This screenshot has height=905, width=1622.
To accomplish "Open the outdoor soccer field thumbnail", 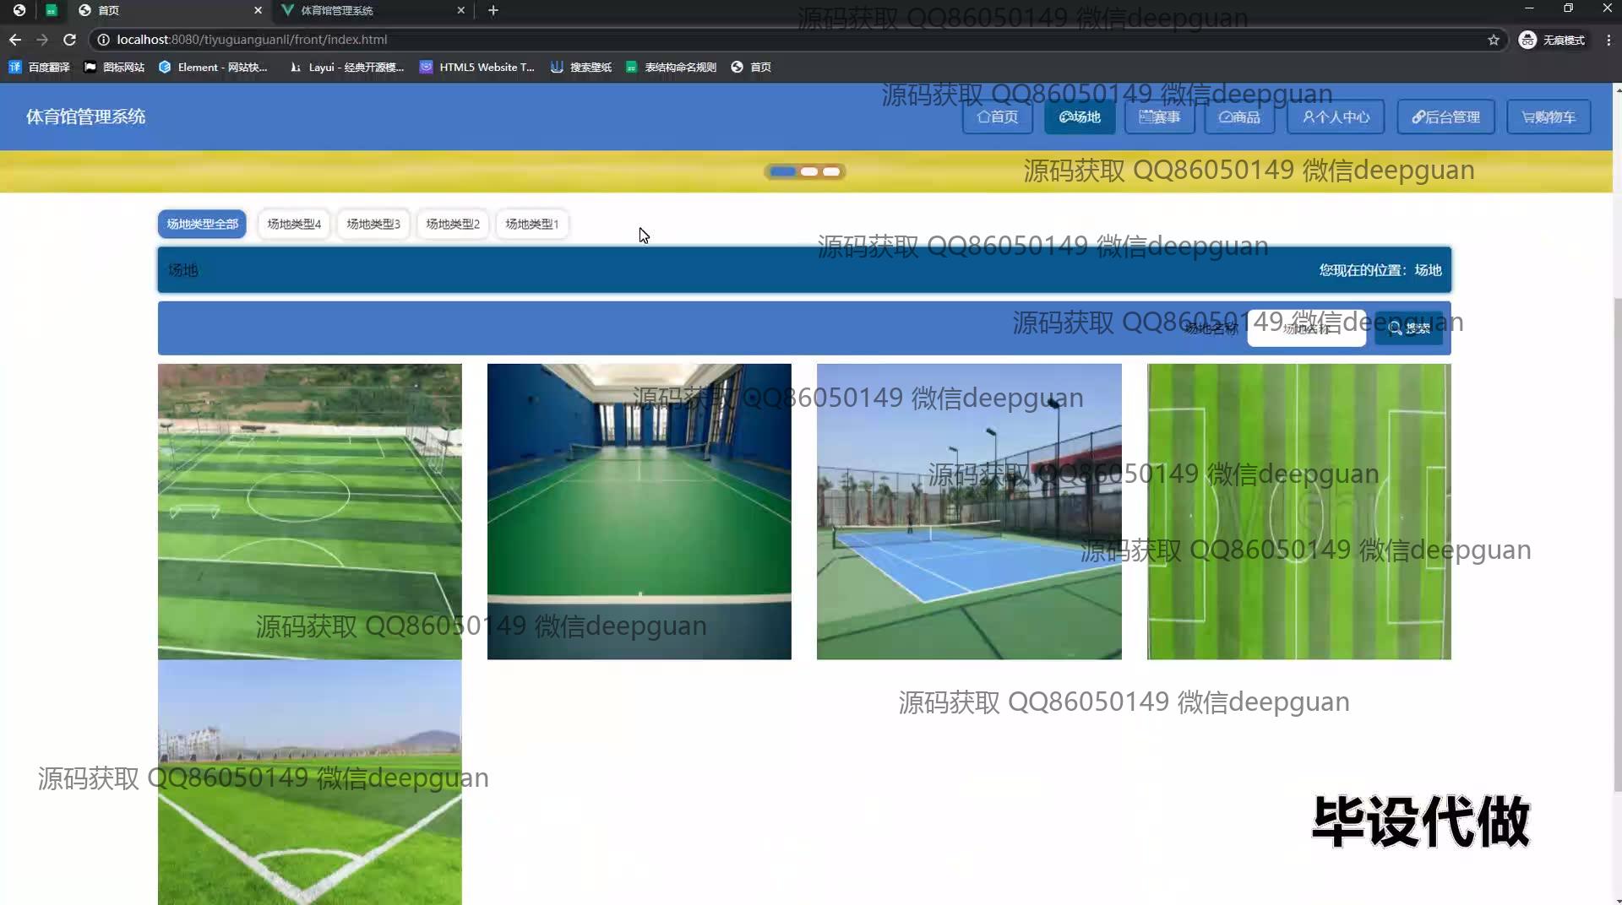I will 310,512.
